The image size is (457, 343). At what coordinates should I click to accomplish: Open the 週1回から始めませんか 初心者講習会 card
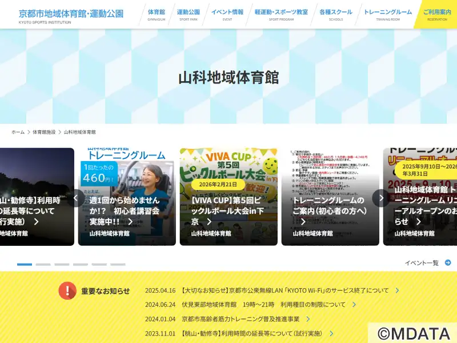tap(127, 197)
